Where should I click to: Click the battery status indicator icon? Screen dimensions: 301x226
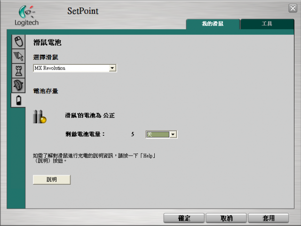(x=40, y=117)
